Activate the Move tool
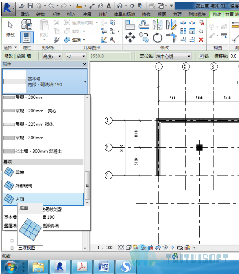The image size is (239, 274). (130, 37)
